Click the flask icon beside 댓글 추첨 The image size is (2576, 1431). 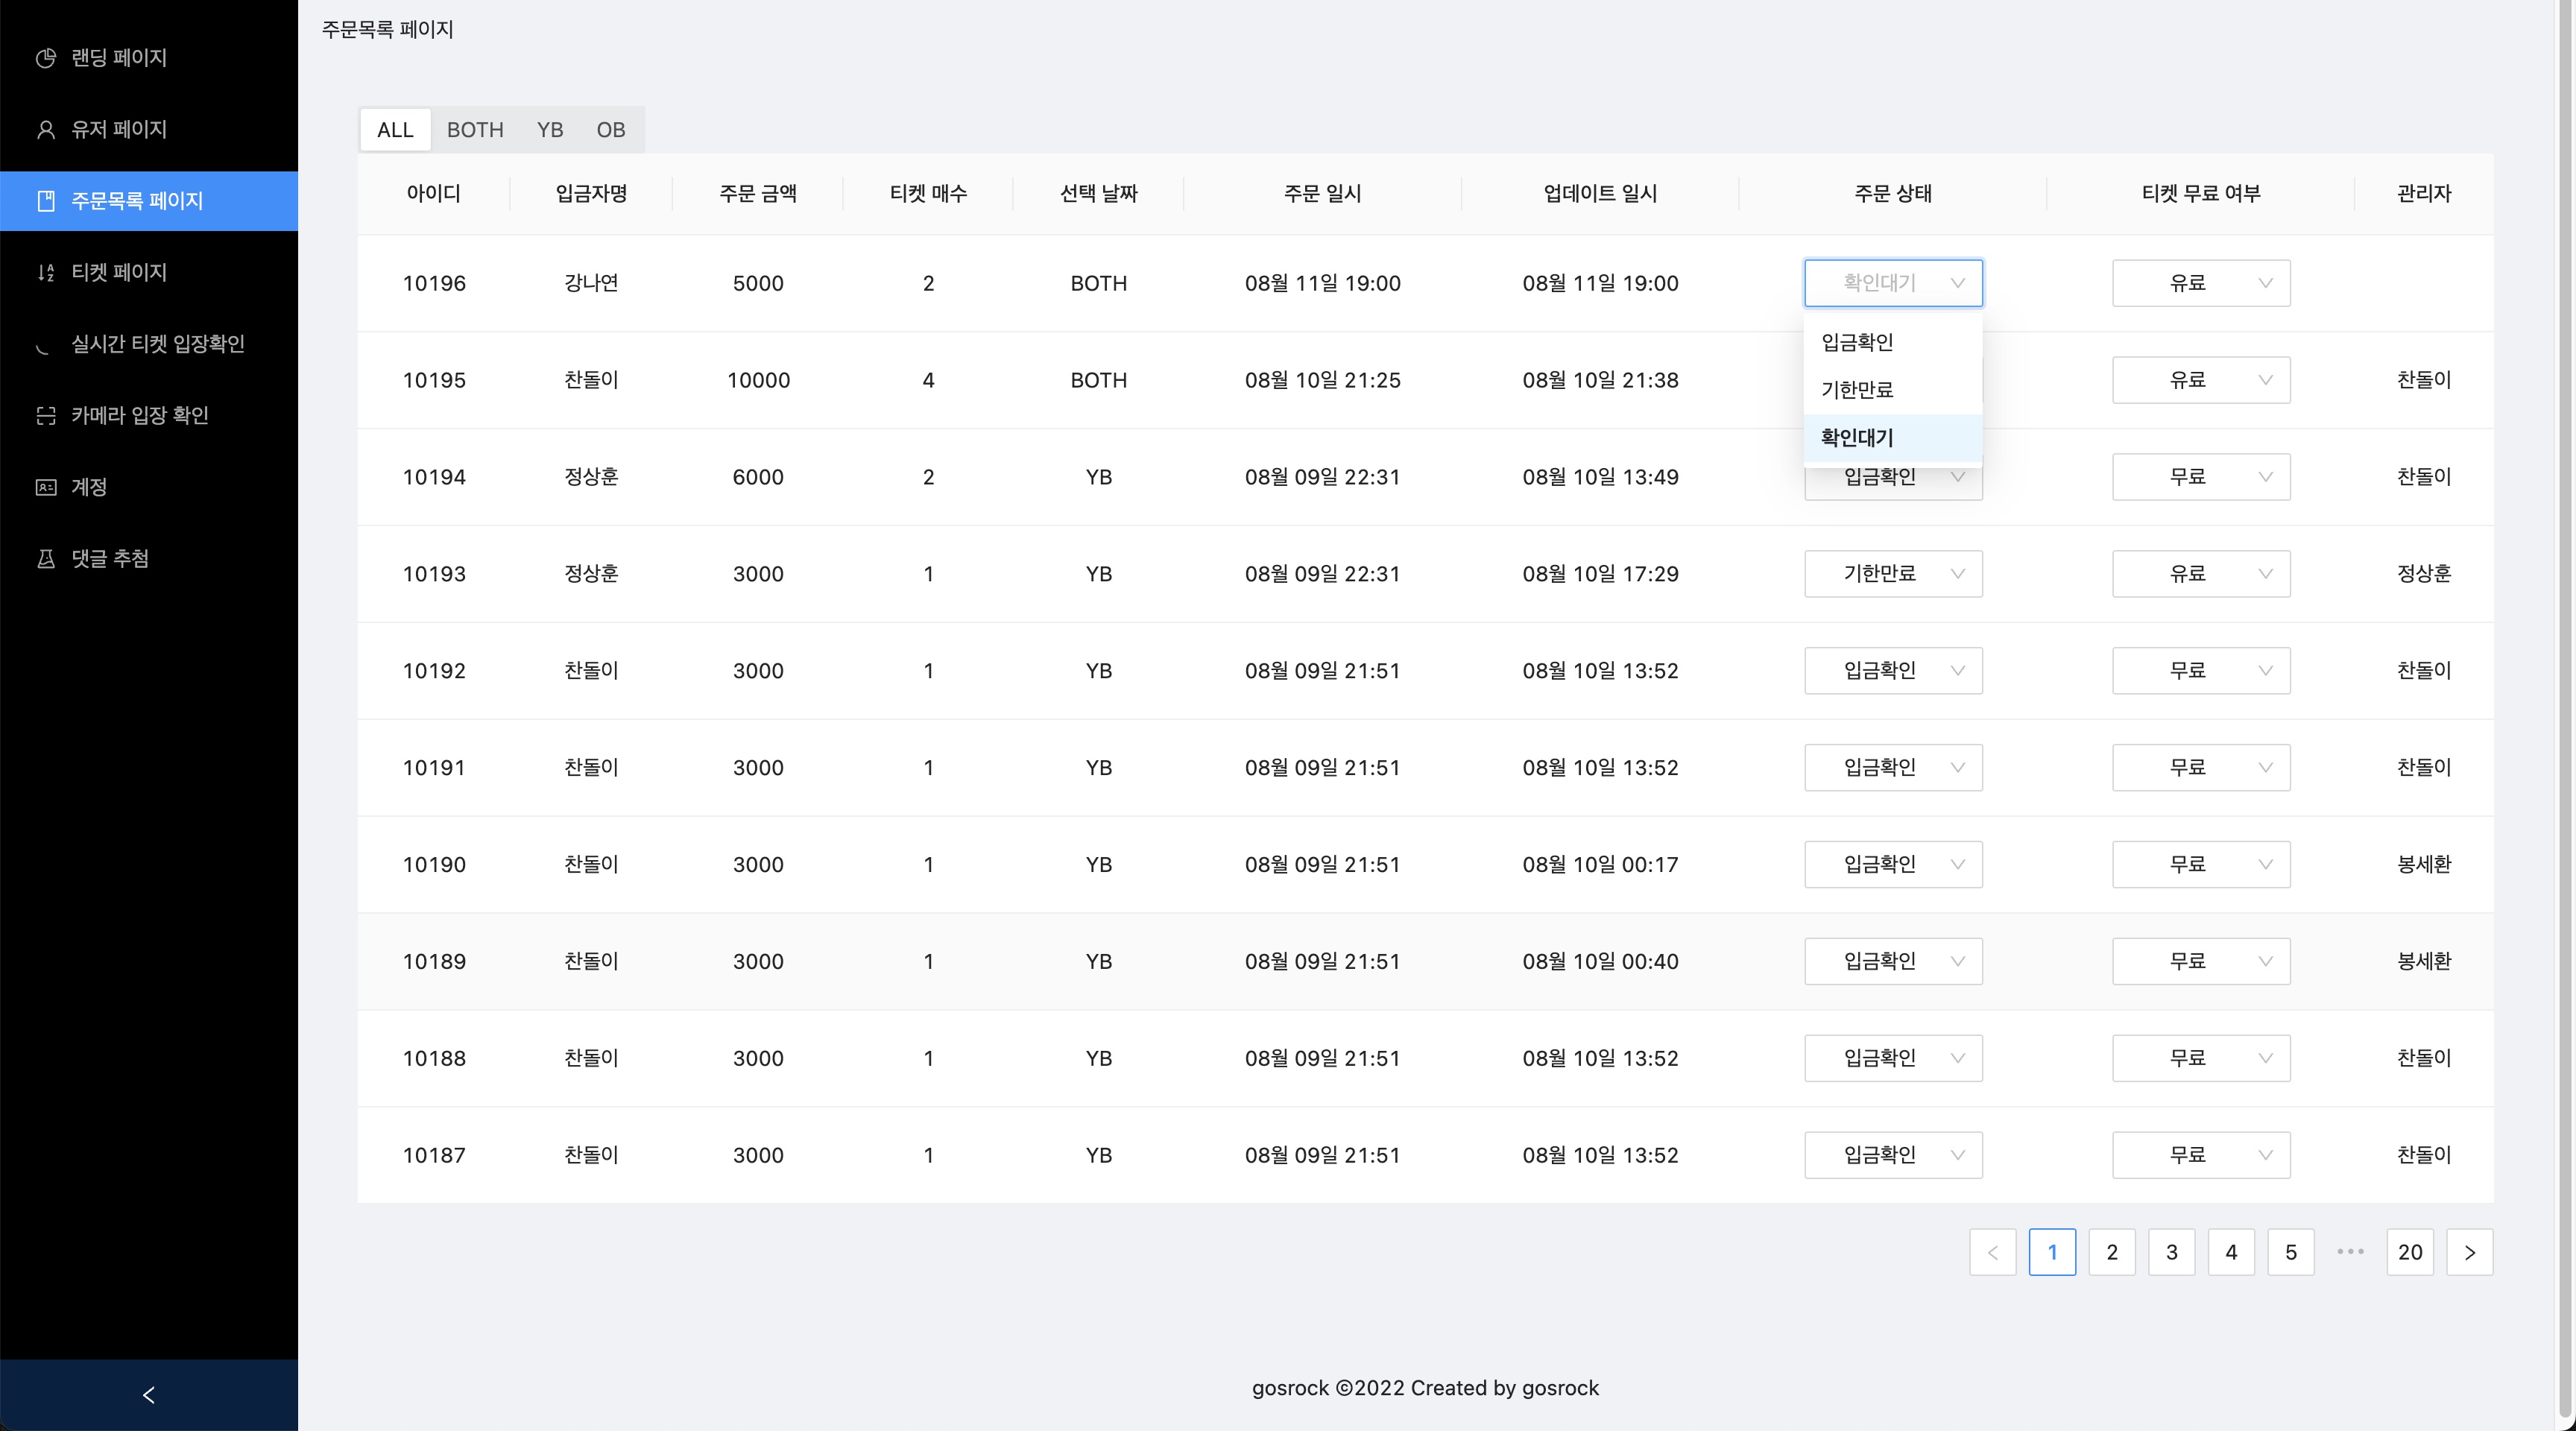coord(46,559)
